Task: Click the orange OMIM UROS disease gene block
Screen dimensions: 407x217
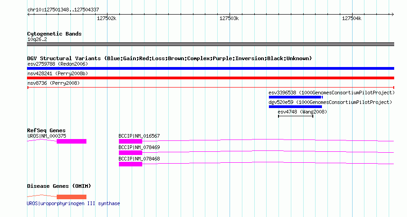Action: [x=72, y=197]
